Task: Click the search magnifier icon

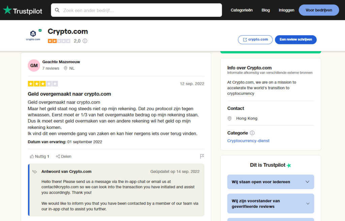Action: (x=57, y=10)
